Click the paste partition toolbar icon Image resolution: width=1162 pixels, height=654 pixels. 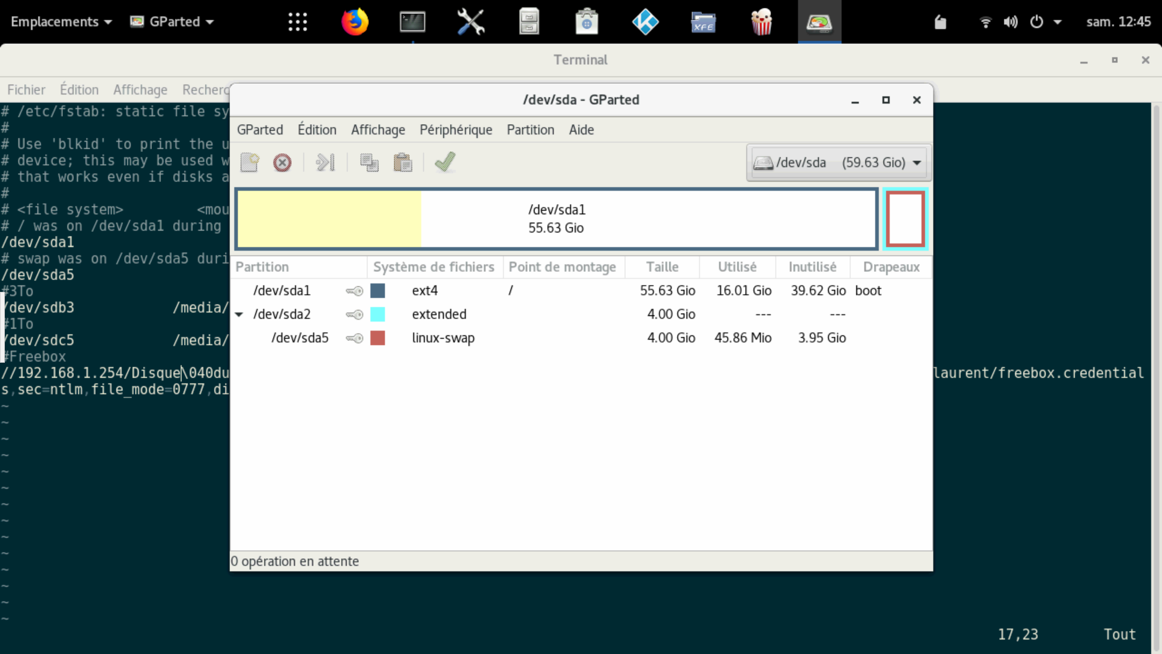pyautogui.click(x=402, y=162)
